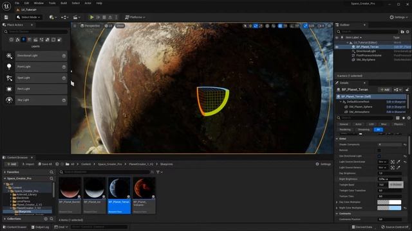The width and height of the screenshot is (412, 231).
Task: Select the DirectionalLight row in the Outliner
Action: 373,51
